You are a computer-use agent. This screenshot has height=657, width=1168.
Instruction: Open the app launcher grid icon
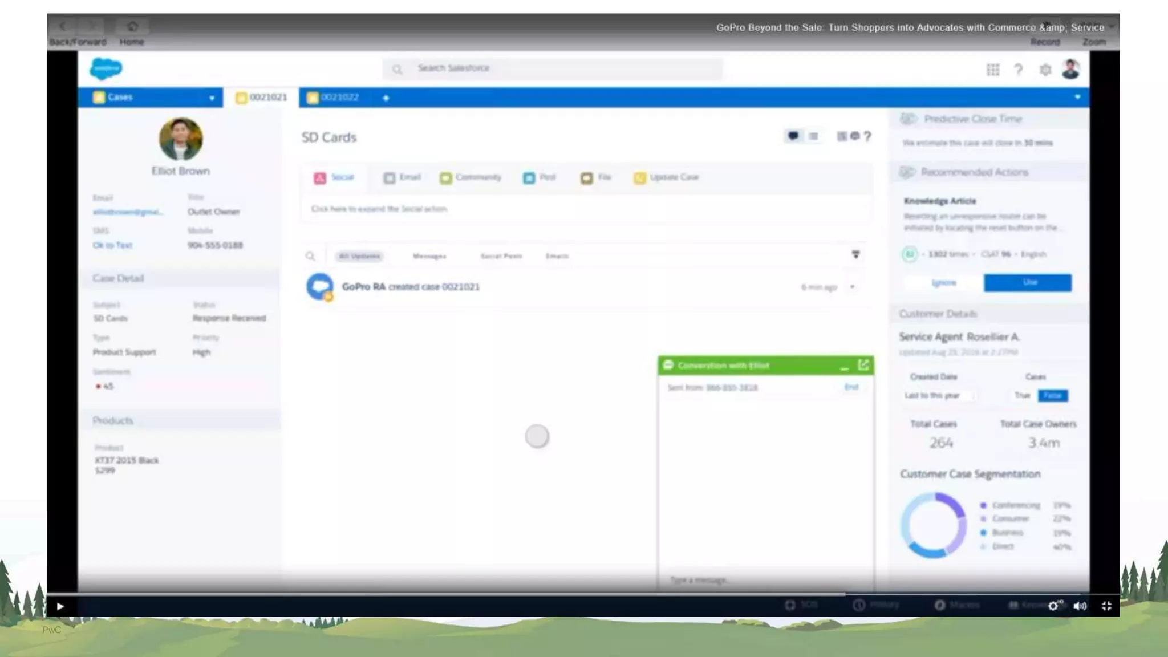coord(993,70)
